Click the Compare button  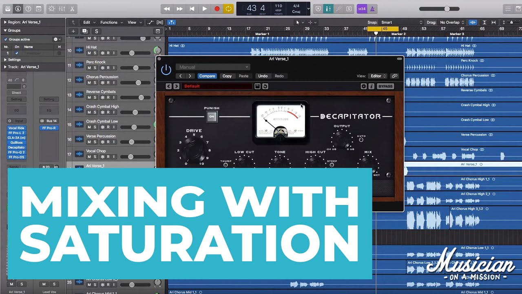207,76
